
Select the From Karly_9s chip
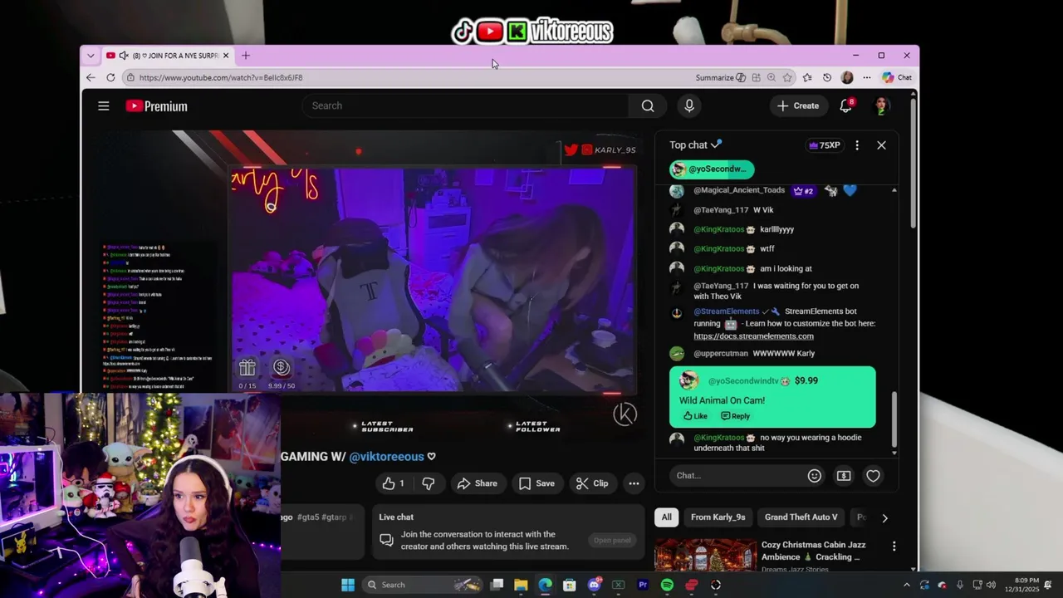click(718, 517)
